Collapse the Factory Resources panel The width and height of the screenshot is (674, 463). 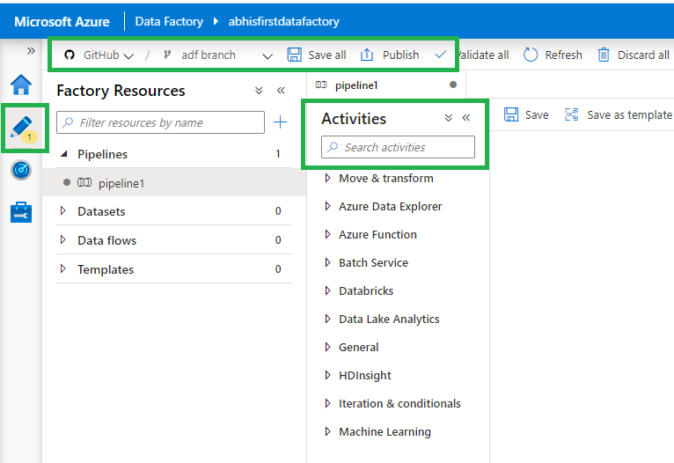pos(282,91)
